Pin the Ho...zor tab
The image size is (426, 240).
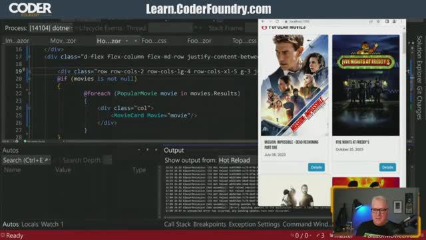point(126,41)
